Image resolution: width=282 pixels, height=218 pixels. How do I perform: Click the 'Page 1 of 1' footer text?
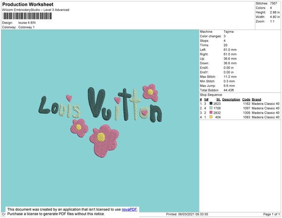271,214
